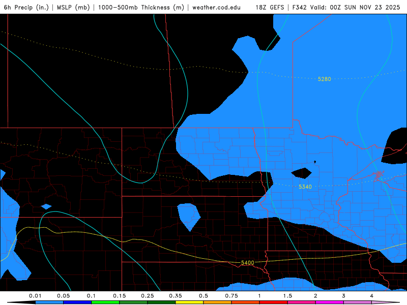Click the light orange 0.5 legend swatch
Viewport: 407px width, 305px height.
218,302
